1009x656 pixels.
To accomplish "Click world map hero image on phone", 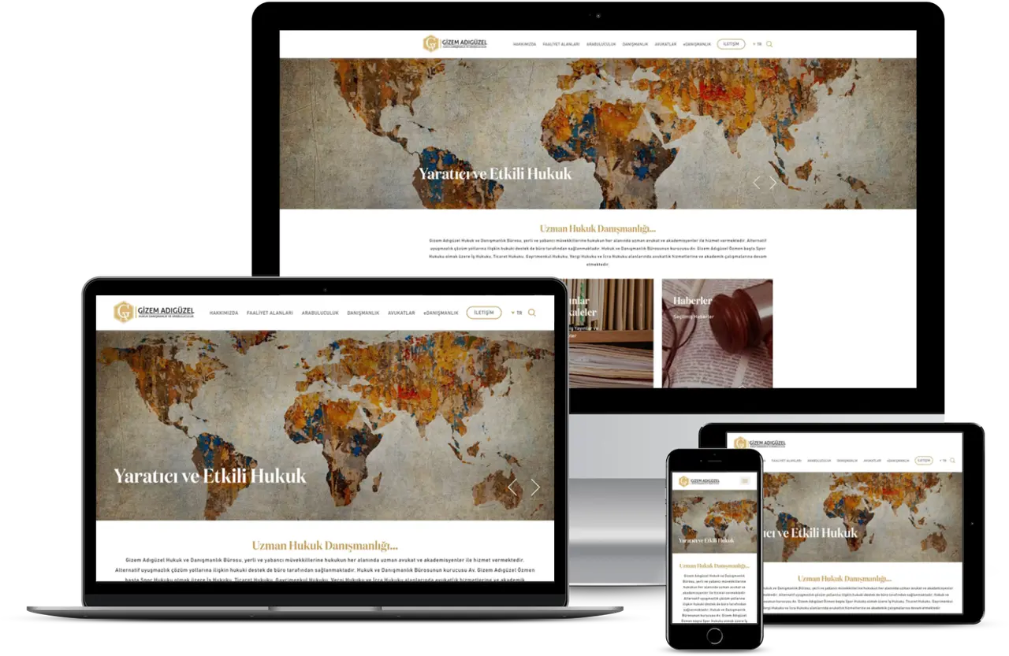I will tap(714, 523).
